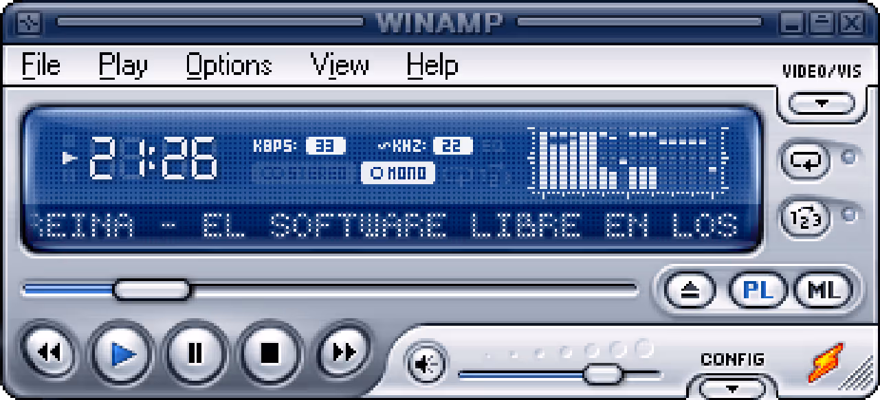Click the seek bar position handle
The height and width of the screenshot is (400, 880).
(x=151, y=289)
